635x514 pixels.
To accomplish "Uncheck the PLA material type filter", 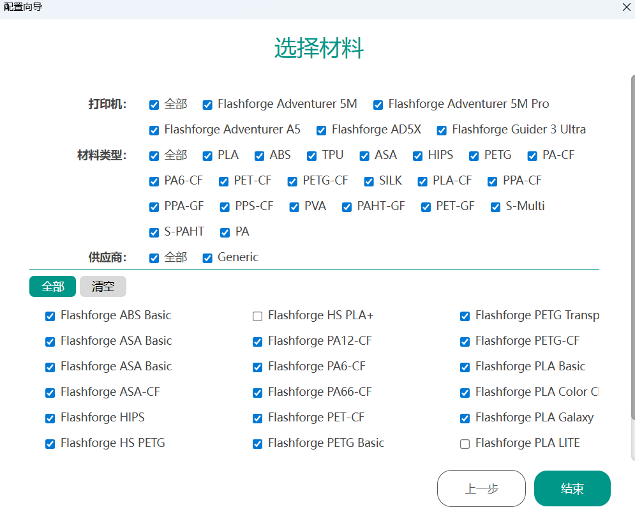I will tap(207, 156).
